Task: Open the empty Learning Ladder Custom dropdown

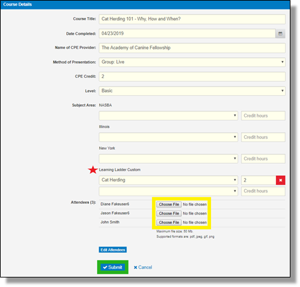Action: pos(168,191)
